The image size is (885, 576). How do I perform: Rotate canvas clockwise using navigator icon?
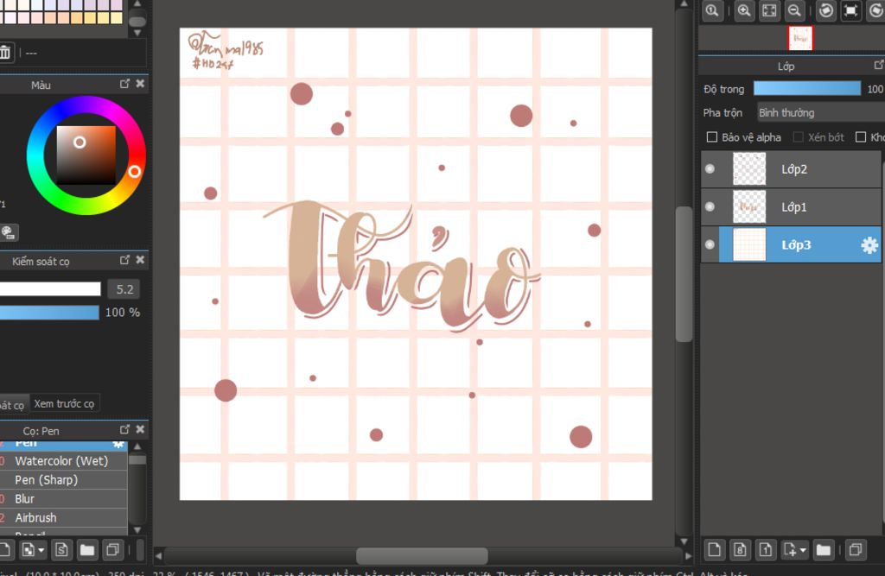[876, 10]
